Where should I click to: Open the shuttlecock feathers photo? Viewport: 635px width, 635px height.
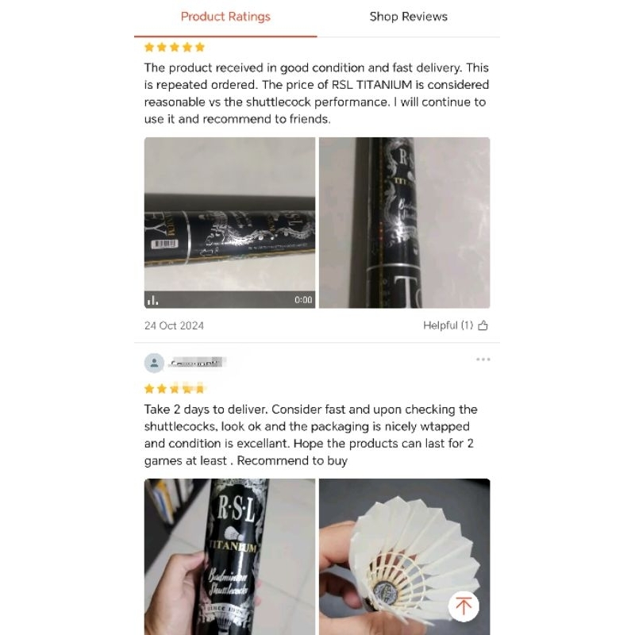coord(405,557)
